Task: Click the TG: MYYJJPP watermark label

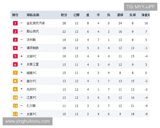Action: [141, 6]
